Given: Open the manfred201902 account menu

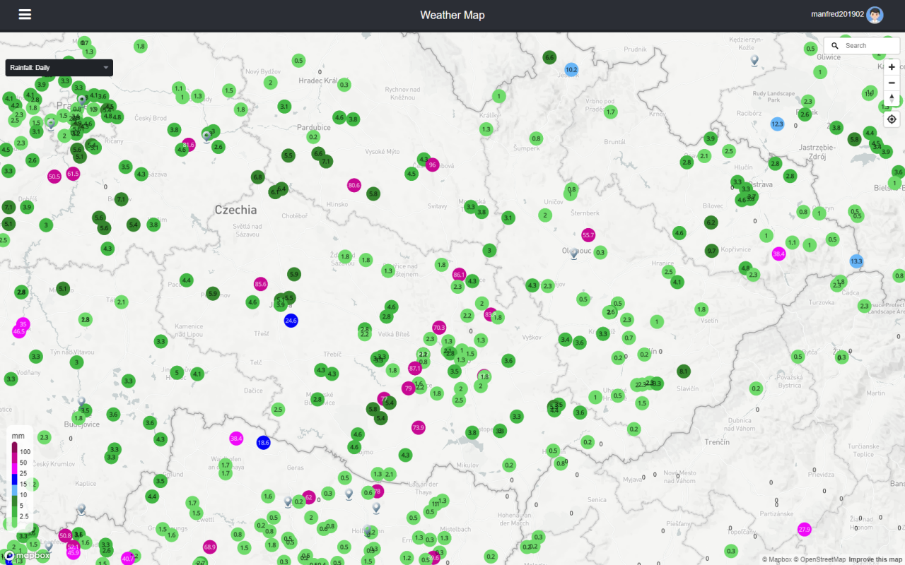Looking at the screenshot, I should pyautogui.click(x=836, y=15).
